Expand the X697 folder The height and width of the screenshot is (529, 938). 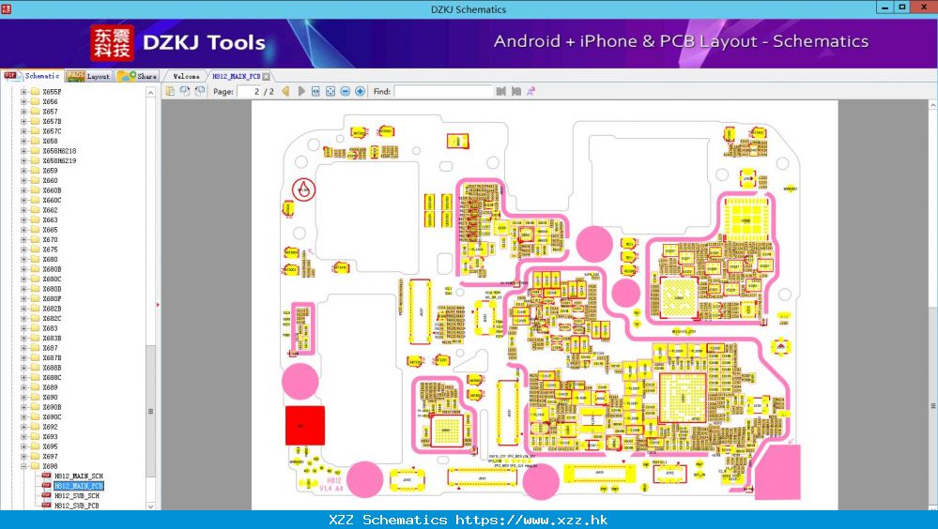coord(23,456)
